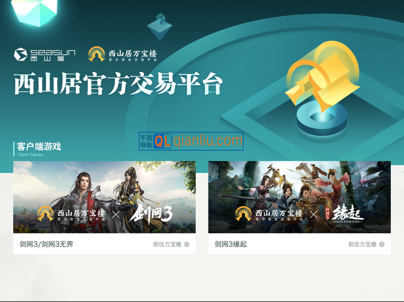The image size is (404, 302).
Task: Click the Seasun hexagon logo icon
Action: (x=21, y=54)
